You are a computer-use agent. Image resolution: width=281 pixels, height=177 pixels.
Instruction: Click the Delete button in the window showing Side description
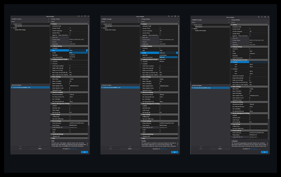point(40,149)
